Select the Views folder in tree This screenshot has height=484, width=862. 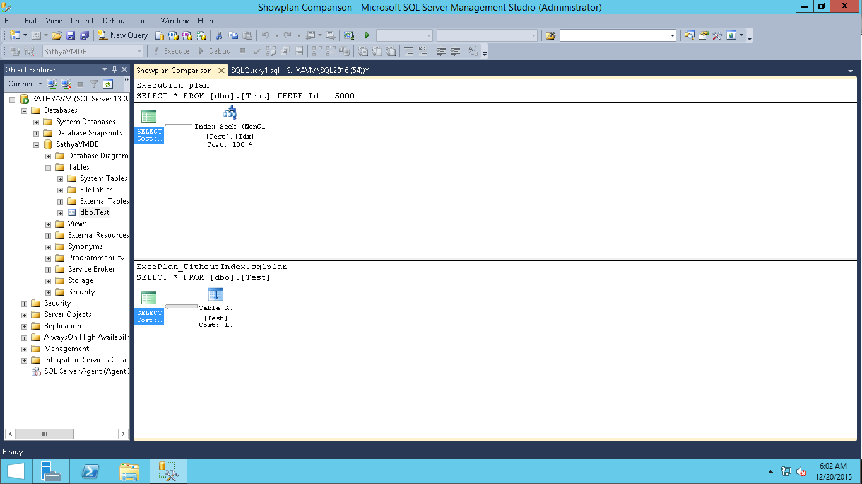pyautogui.click(x=78, y=224)
